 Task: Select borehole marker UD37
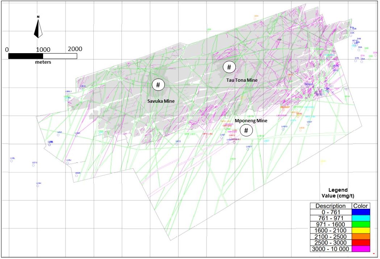tap(308, 124)
